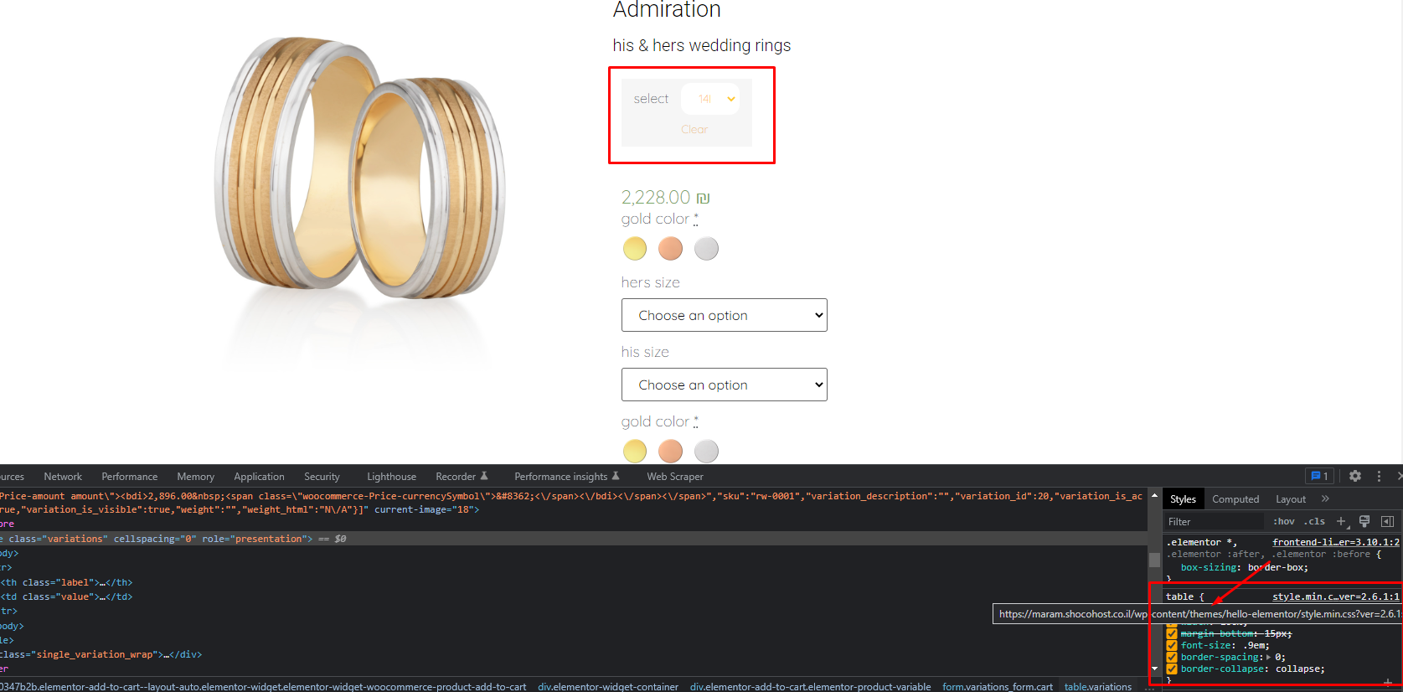Image resolution: width=1403 pixels, height=692 pixels.
Task: Toggle the computed styles sidebar icon
Action: point(1387,521)
